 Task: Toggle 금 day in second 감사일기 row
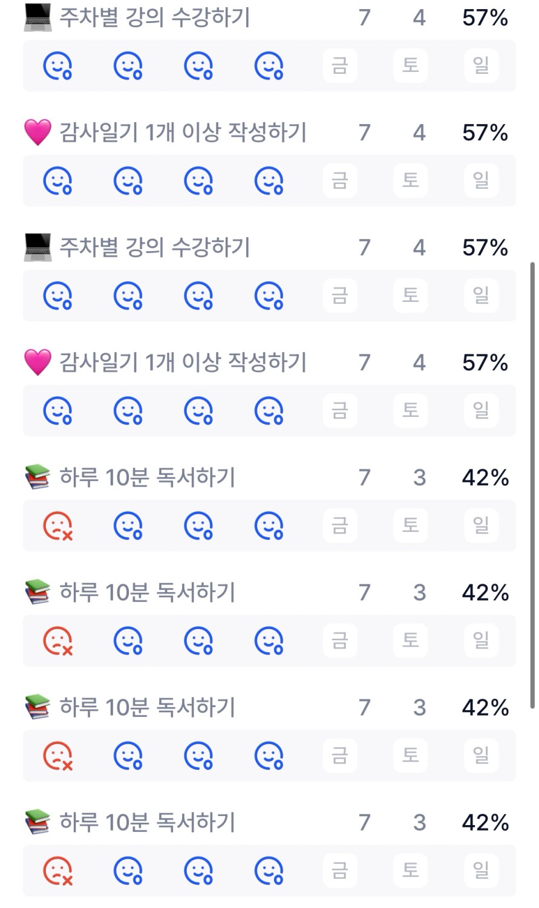pyautogui.click(x=340, y=411)
